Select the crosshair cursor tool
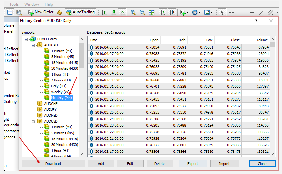The height and width of the screenshot is (174, 282). point(231,12)
